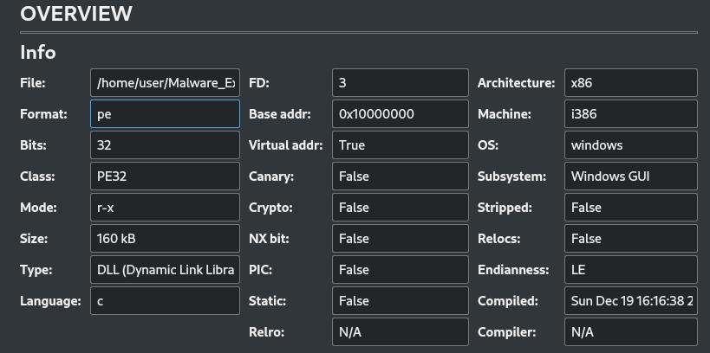Screen dimensions: 710x353
Task: Click the Compiled date field
Action: tap(630, 301)
